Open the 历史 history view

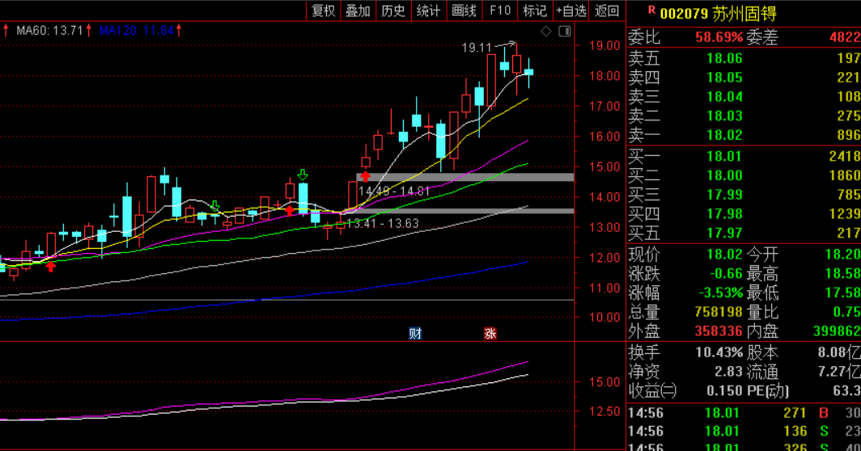392,11
